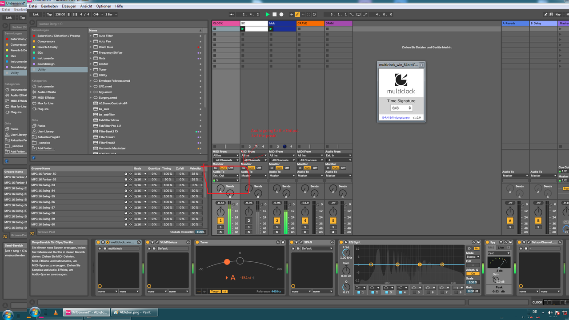Toggle the Tuner device activator
Viewport: 569px width, 320px height.
(197, 242)
